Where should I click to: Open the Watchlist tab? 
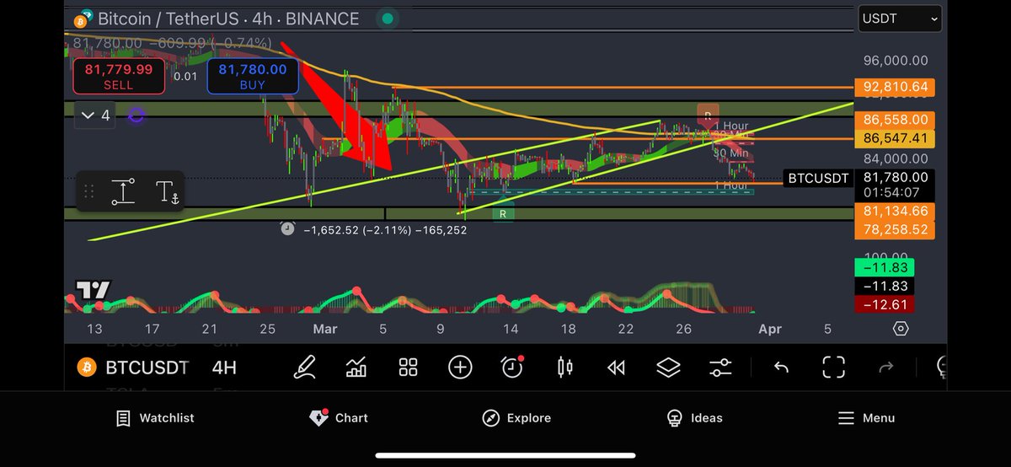tap(156, 418)
